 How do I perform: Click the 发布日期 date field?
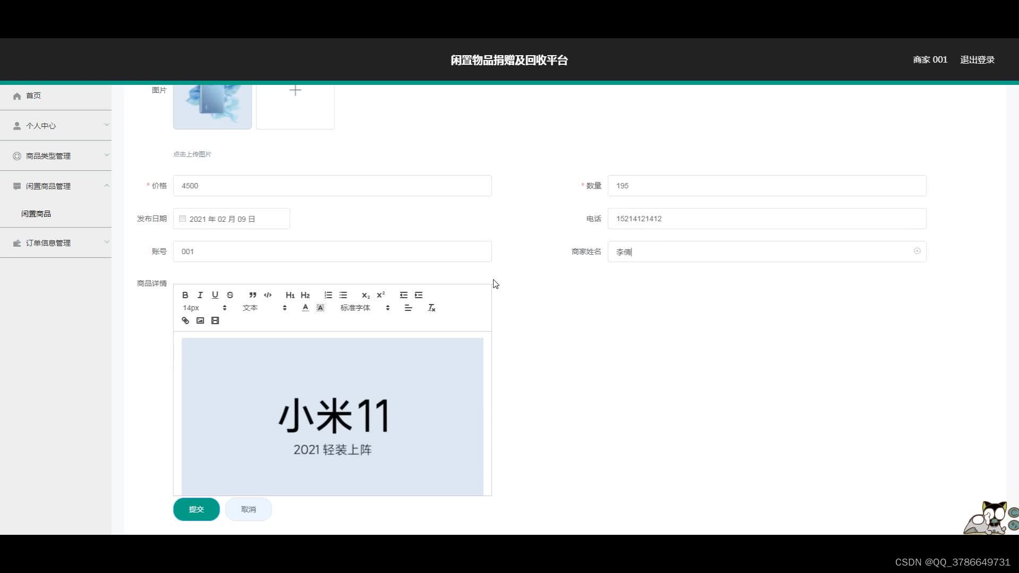click(231, 219)
